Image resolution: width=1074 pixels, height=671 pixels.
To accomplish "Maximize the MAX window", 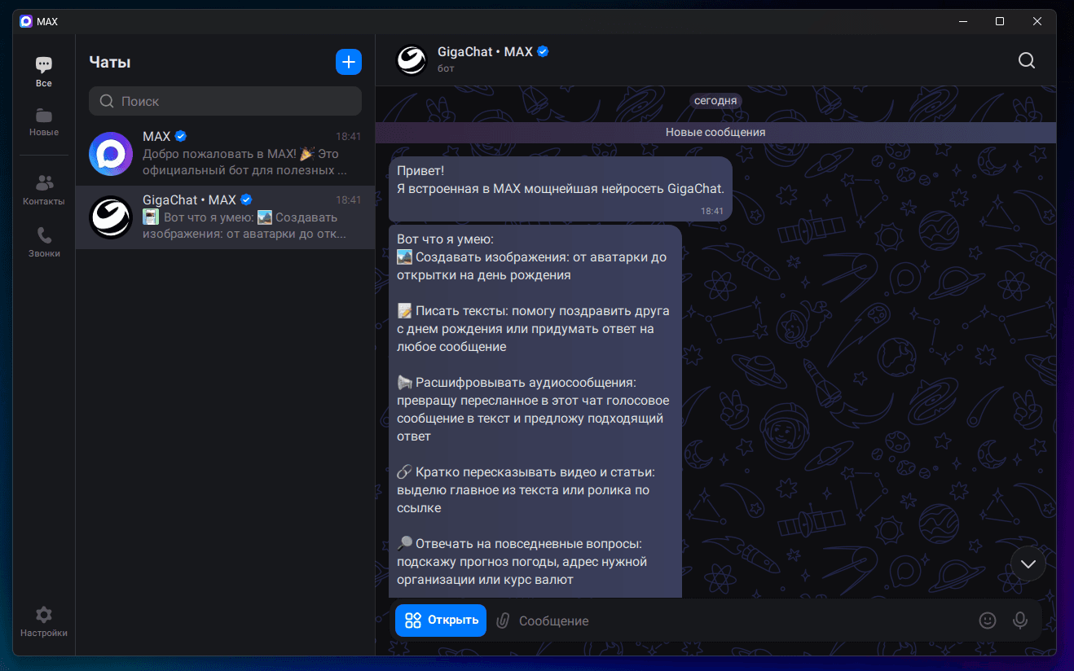I will coord(1000,21).
